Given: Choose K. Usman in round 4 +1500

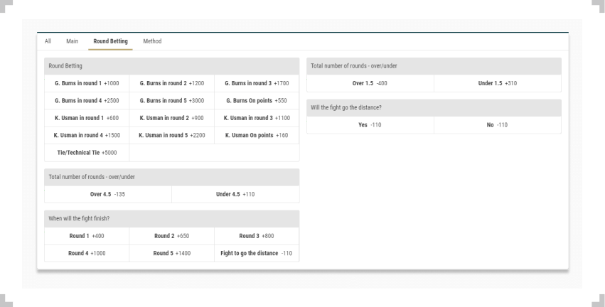Looking at the screenshot, I should point(87,135).
